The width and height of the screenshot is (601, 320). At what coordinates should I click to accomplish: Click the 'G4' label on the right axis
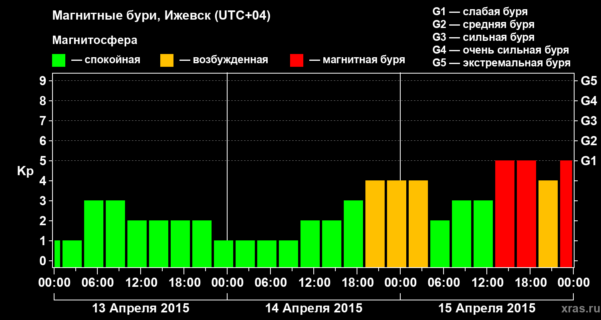click(589, 101)
